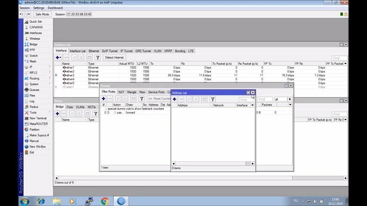367x206 pixels.
Task: Open the Dashboard menu
Action: [x=55, y=8]
